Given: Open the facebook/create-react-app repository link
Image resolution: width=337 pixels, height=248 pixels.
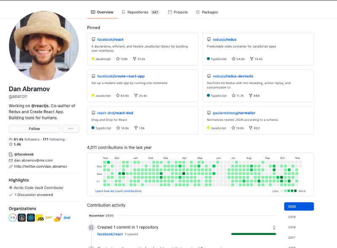Looking at the screenshot, I should pos(121,76).
